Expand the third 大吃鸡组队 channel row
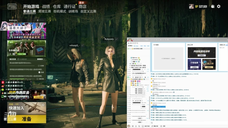 [130, 93]
